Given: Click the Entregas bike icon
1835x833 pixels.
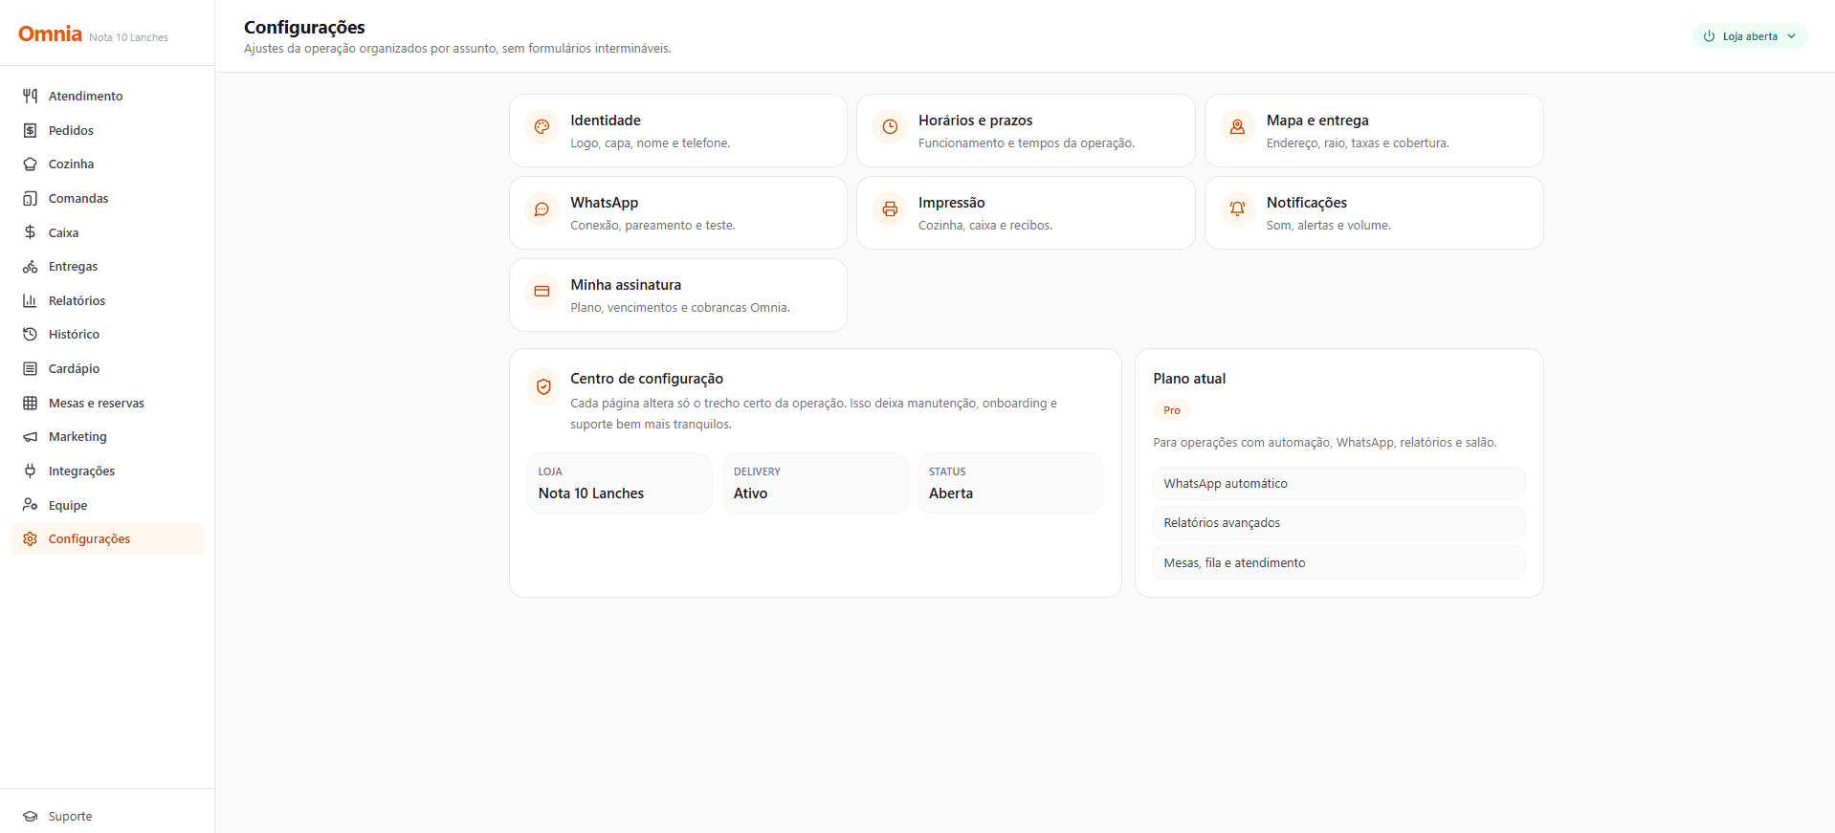Looking at the screenshot, I should 30,267.
